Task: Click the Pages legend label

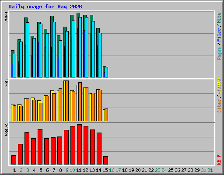Action: (x=219, y=53)
